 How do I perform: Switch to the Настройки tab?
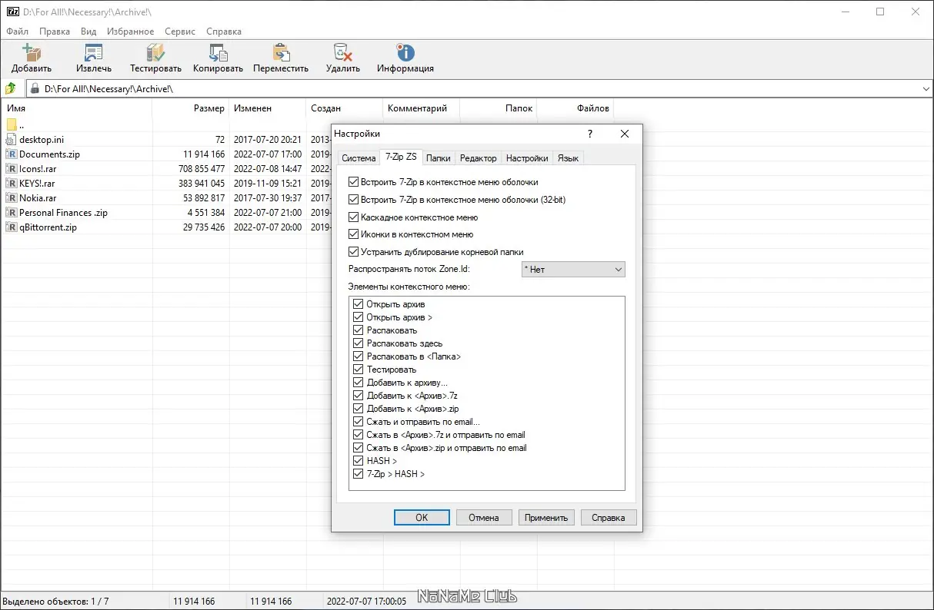pos(527,158)
